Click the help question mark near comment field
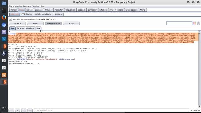 tap(198, 23)
